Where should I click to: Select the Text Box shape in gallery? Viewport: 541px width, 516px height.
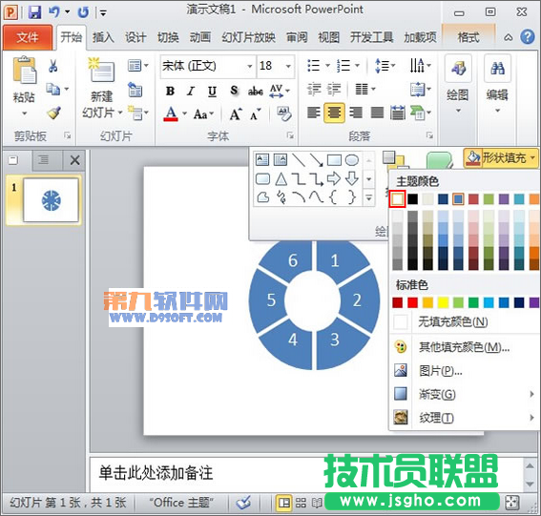point(262,159)
